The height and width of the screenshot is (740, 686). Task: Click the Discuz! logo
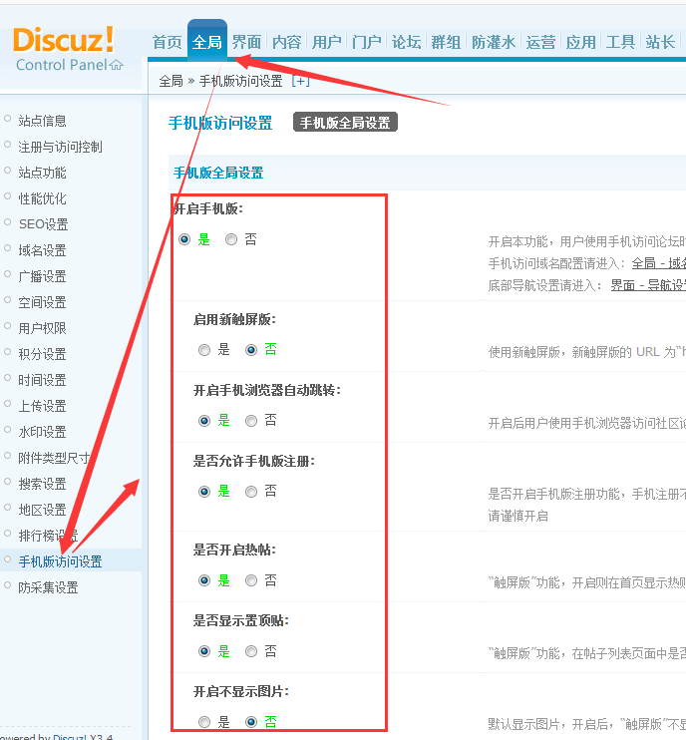pos(64,39)
